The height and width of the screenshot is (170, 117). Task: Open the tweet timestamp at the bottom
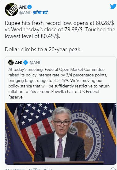tap(28, 169)
